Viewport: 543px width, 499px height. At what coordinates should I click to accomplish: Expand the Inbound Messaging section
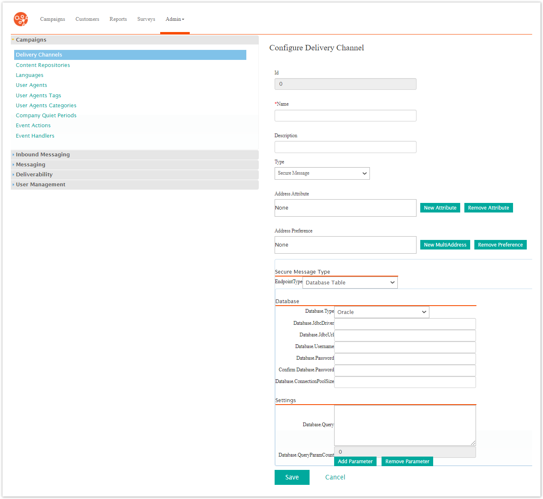pos(42,154)
